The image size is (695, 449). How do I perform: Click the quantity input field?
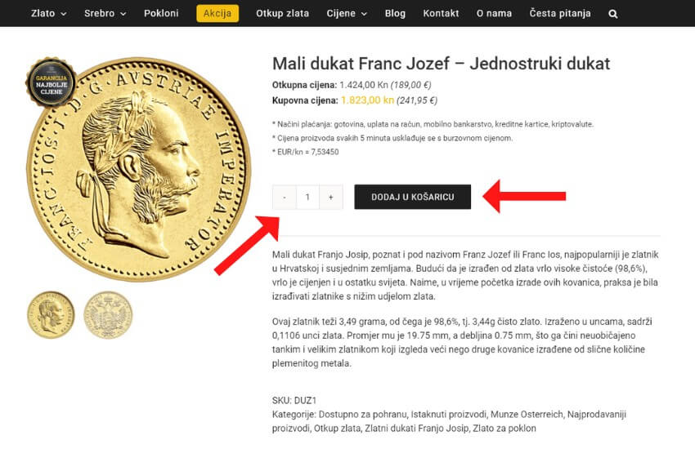(x=307, y=197)
